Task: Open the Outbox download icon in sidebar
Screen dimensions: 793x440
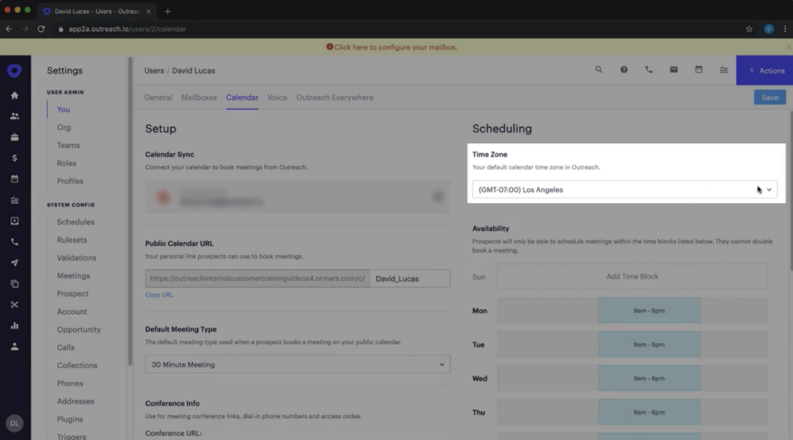Action: (15, 220)
